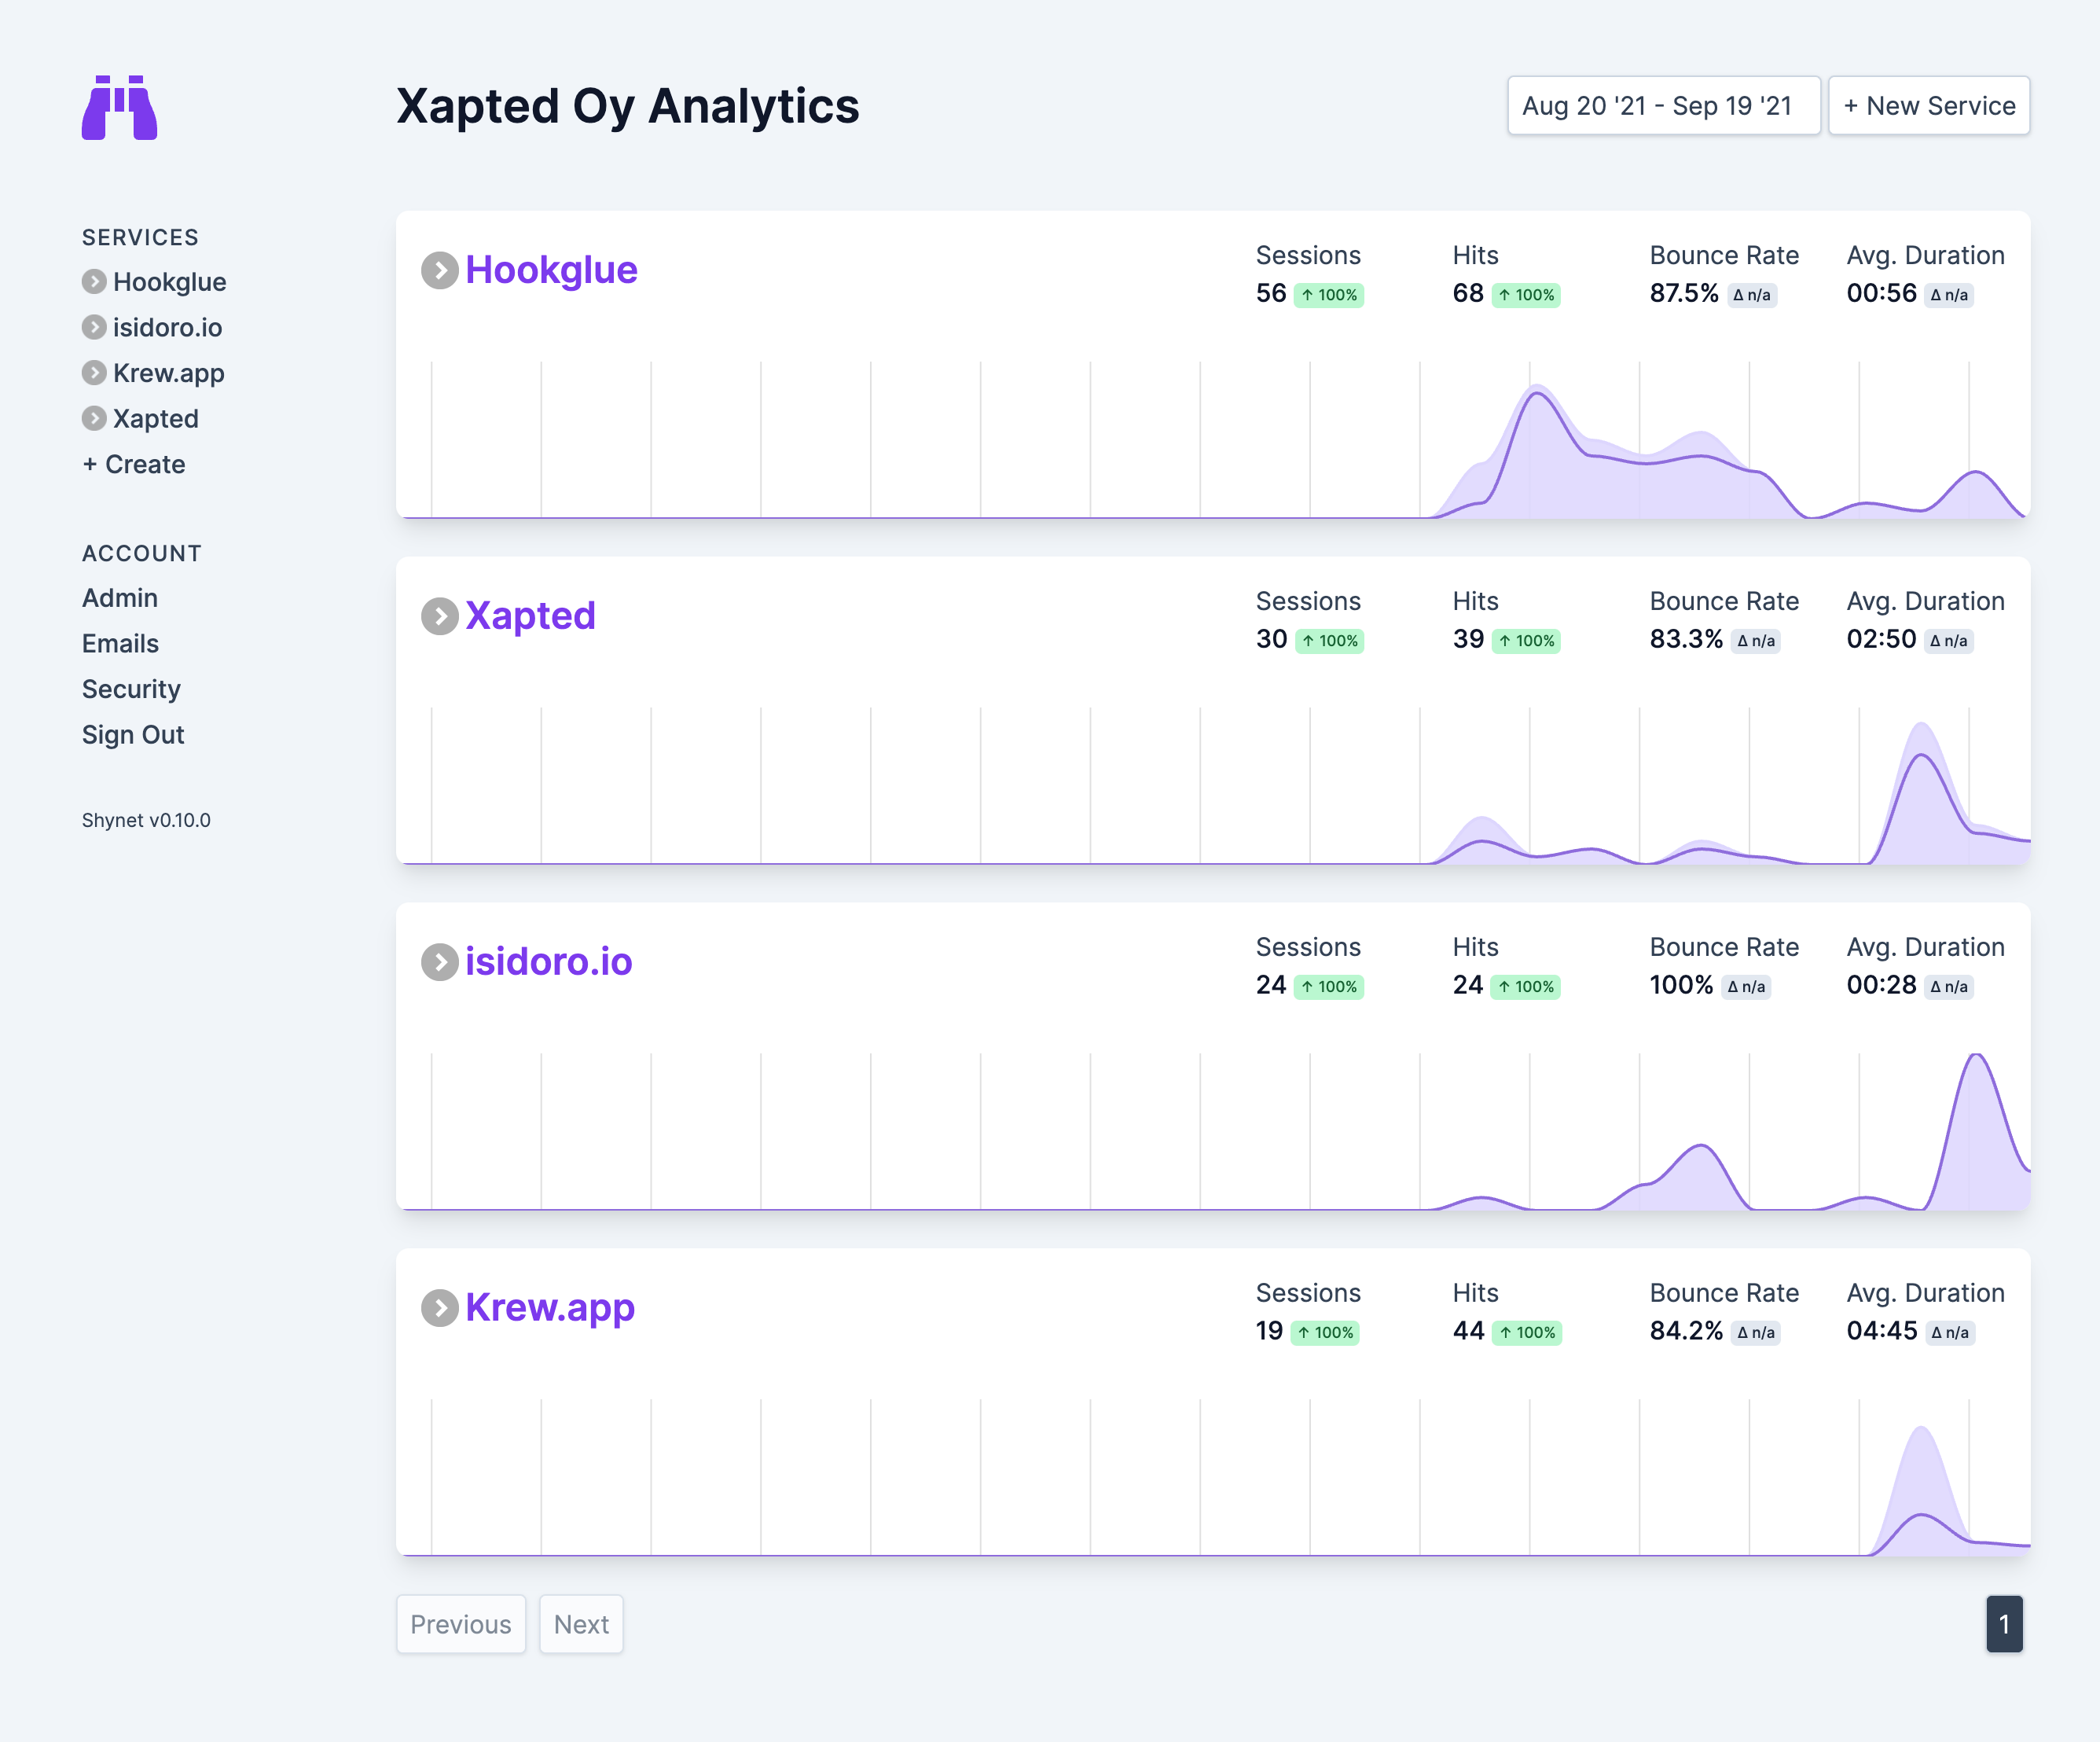Go to Admin in account menu
This screenshot has width=2100, height=1742.
point(120,598)
